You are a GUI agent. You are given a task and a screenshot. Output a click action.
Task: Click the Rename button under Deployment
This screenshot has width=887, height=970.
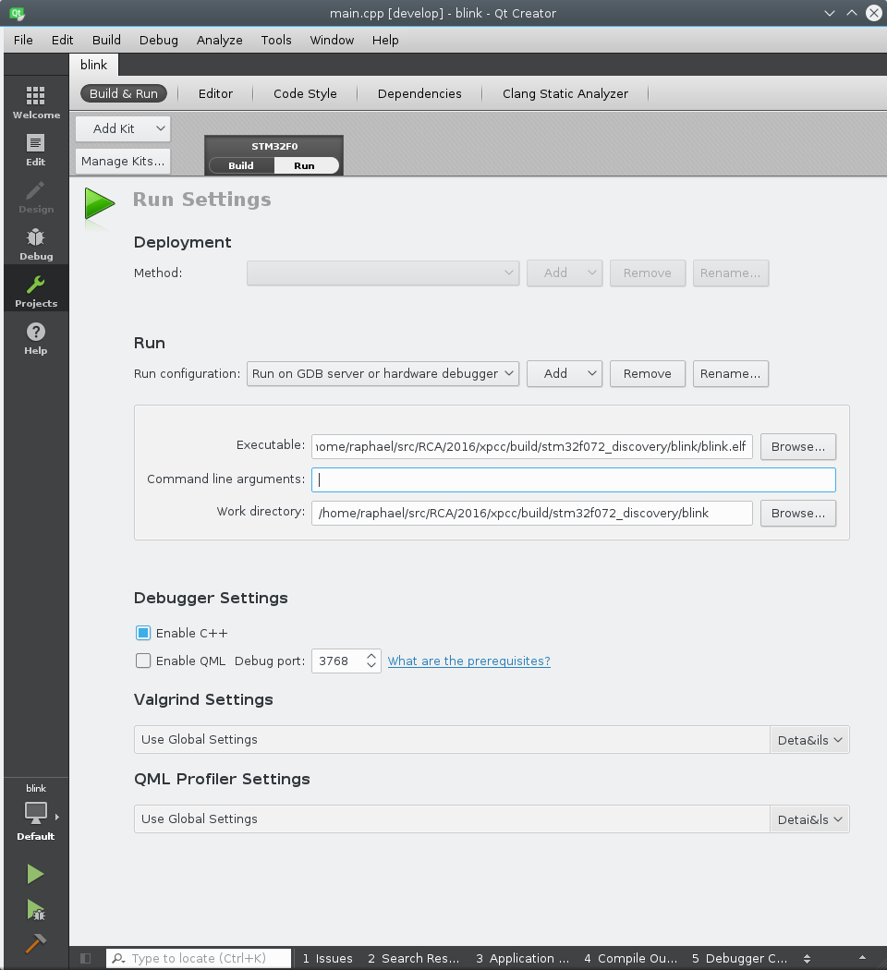point(731,273)
